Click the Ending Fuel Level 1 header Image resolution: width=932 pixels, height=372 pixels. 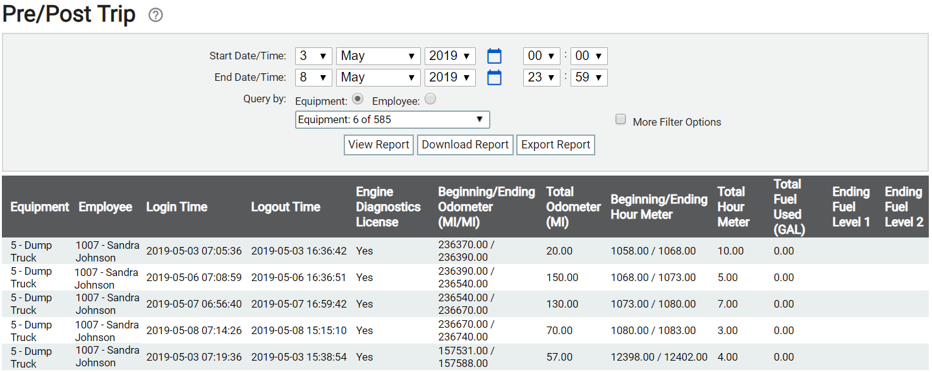click(x=851, y=207)
